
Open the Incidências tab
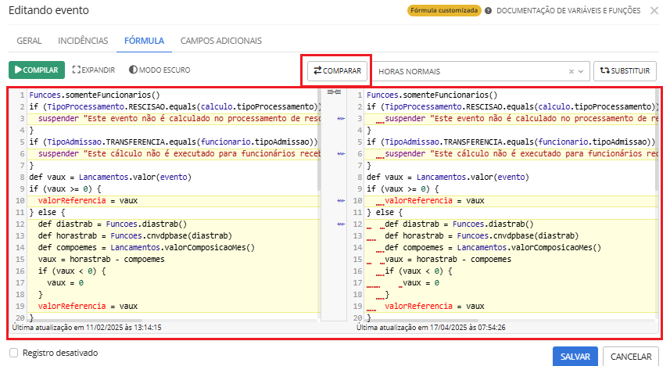pos(83,41)
